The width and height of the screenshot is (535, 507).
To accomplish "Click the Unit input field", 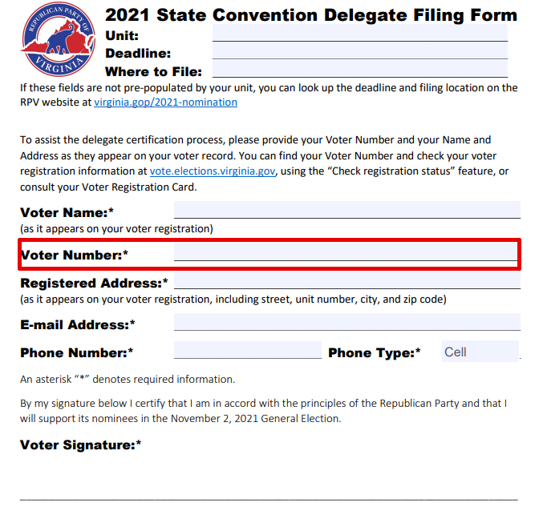I will pos(359,34).
